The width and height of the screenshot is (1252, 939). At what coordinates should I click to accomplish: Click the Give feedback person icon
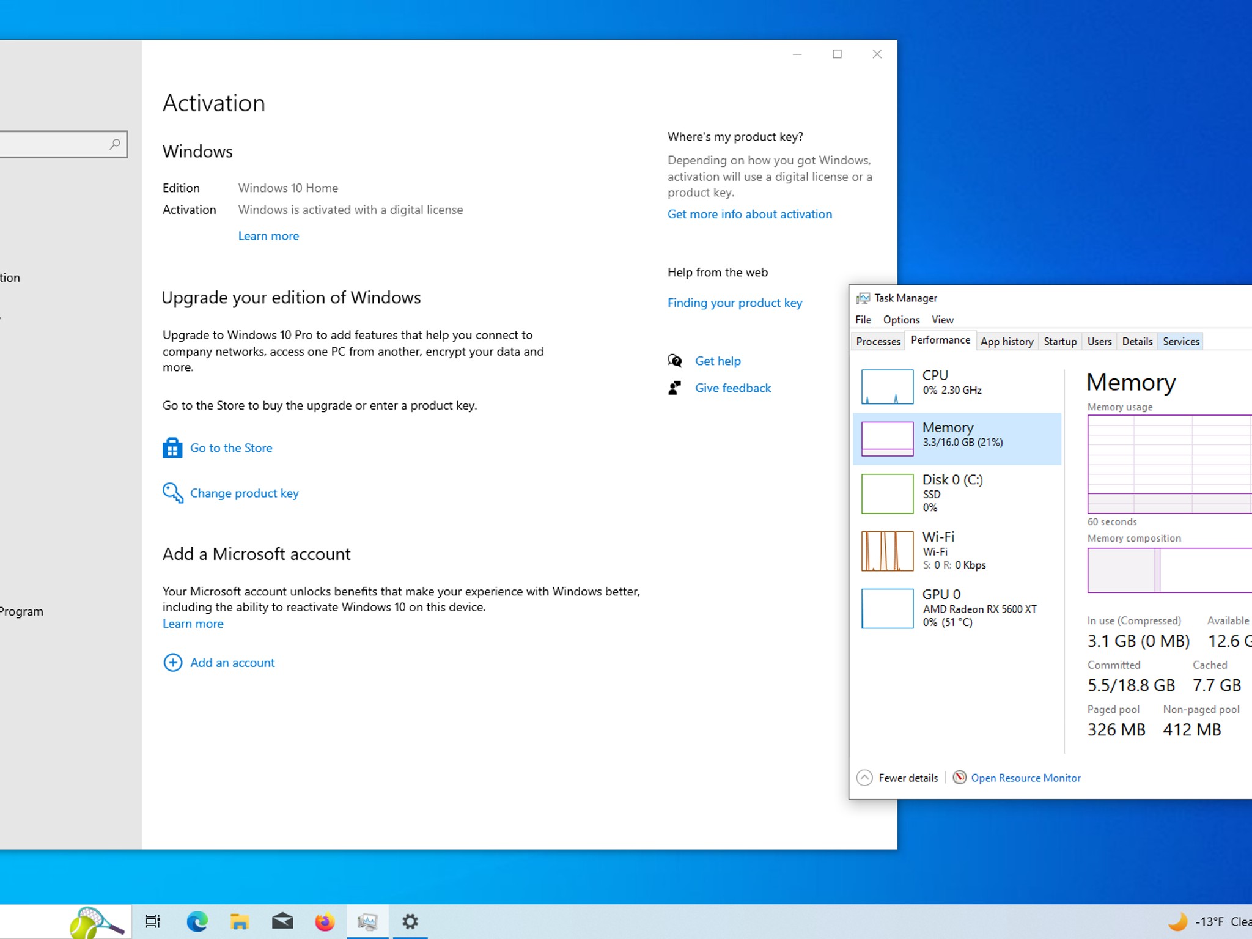point(674,388)
